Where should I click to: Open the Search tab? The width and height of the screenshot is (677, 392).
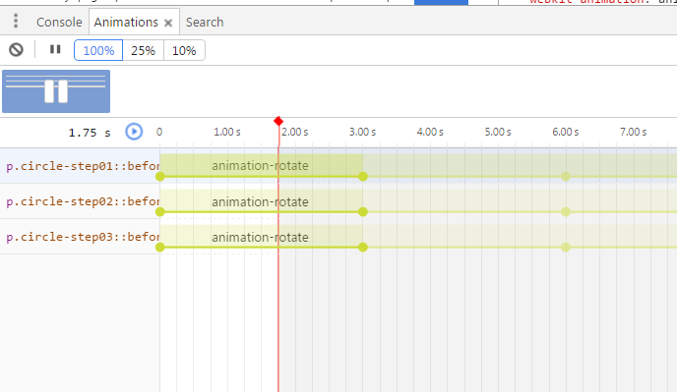[x=205, y=22]
